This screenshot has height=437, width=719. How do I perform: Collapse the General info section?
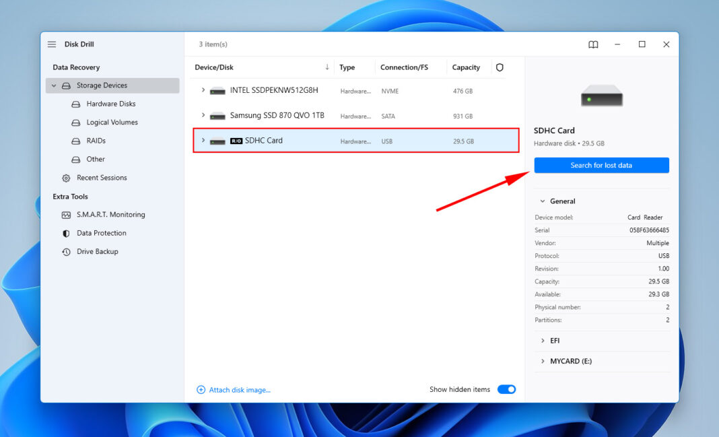(543, 201)
